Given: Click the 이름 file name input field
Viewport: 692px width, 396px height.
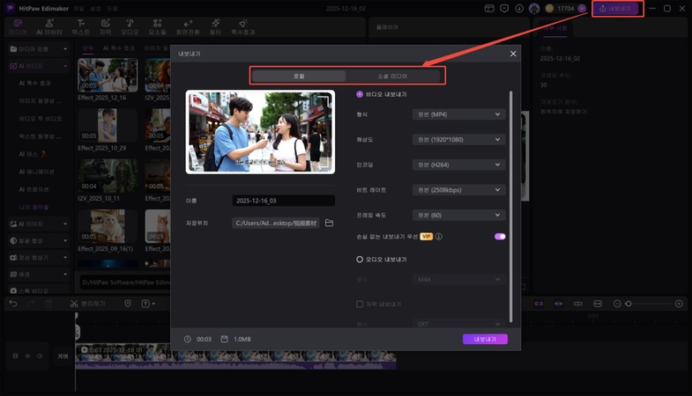Looking at the screenshot, I should point(283,201).
